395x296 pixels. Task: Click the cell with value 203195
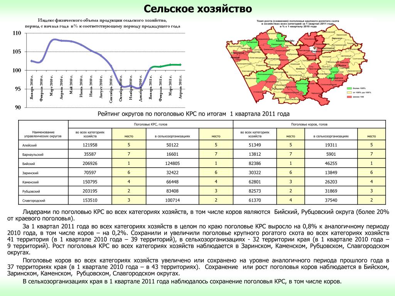click(x=90, y=191)
